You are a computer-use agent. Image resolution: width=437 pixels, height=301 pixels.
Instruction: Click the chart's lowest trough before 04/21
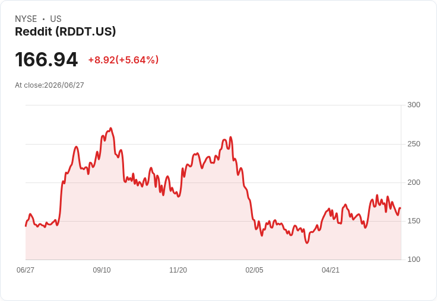pos(307,242)
